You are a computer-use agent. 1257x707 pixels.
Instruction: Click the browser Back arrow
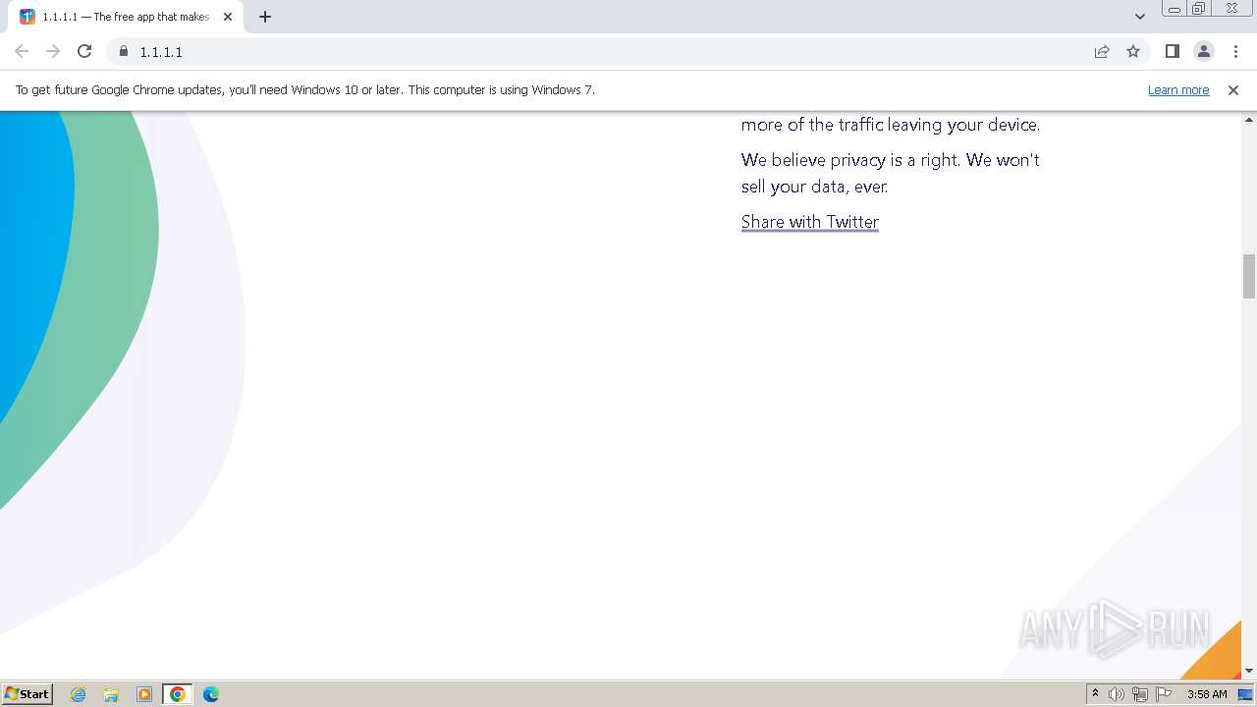pos(22,51)
